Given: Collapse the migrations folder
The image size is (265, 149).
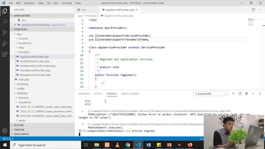Looking at the screenshot, I should click(42, 102).
